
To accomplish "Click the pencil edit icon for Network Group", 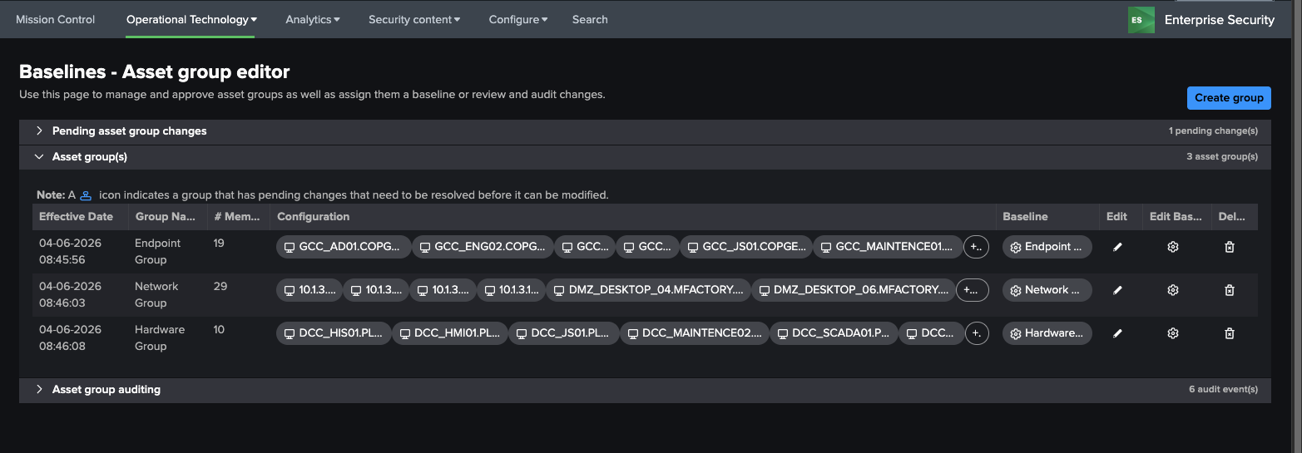I will 1117,290.
